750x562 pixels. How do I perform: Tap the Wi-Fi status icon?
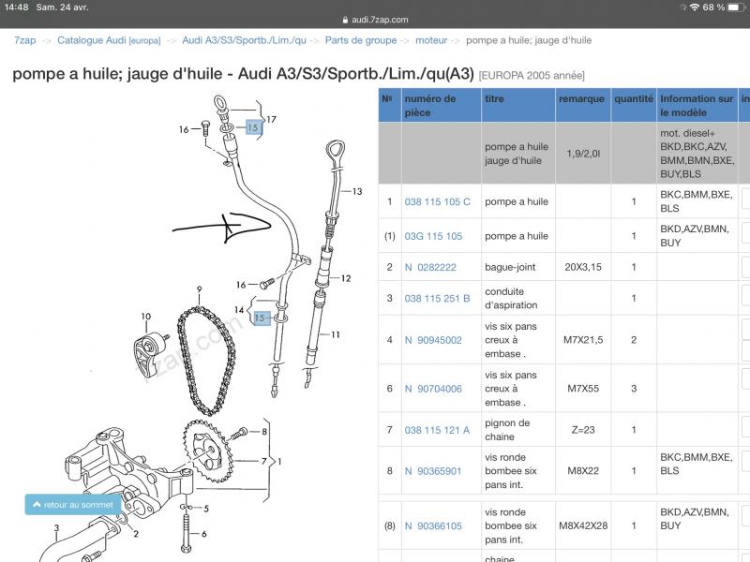point(695,7)
